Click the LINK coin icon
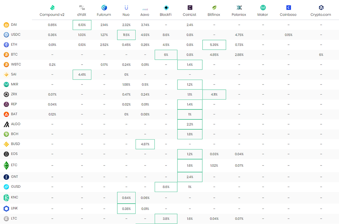The image size is (339, 224). [x=6, y=209]
